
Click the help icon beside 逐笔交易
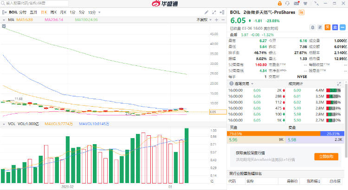pos(232,83)
